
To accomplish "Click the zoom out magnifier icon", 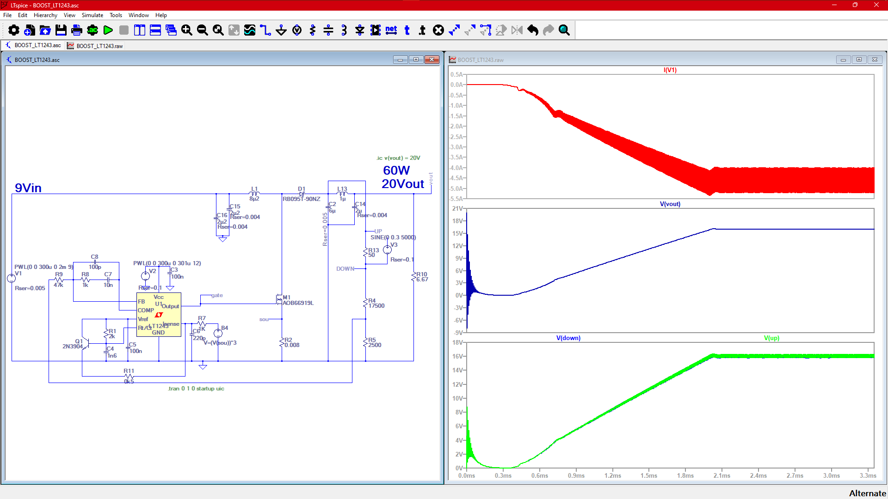I will (203, 30).
